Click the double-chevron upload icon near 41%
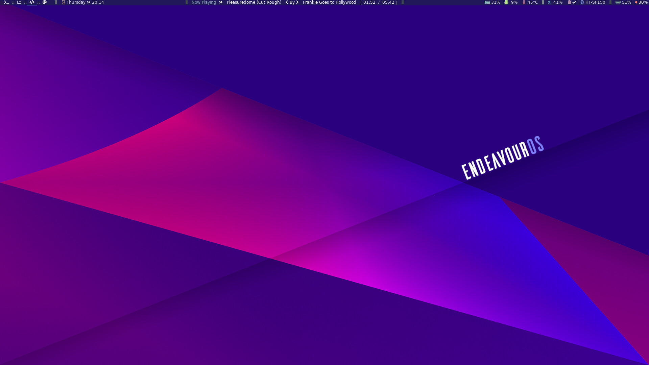 pos(549,2)
